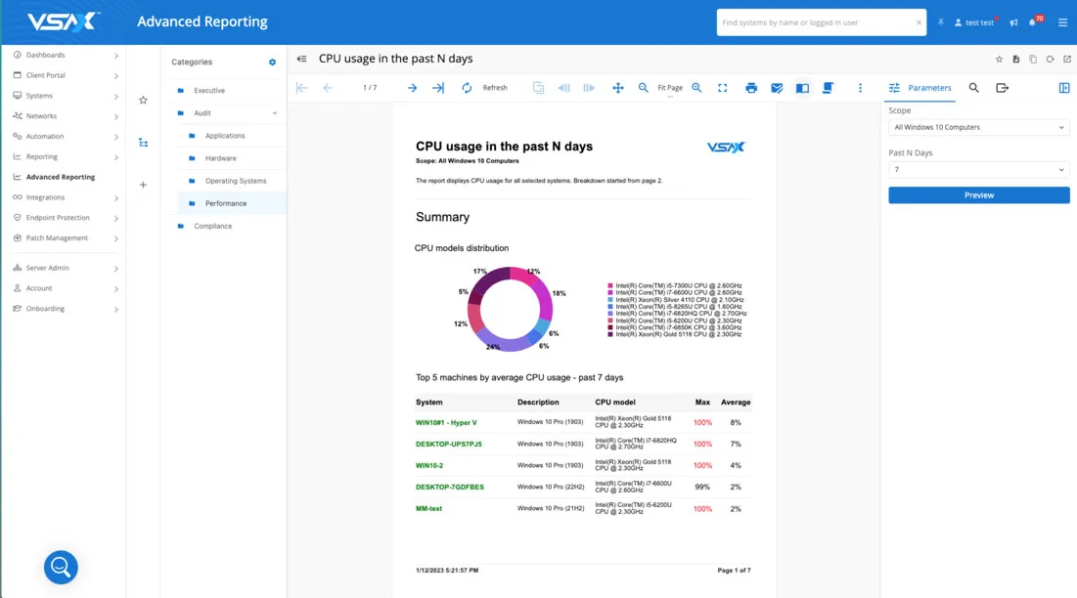Enter fullscreen mode in report viewer
Screen dimensions: 1077x598
click(723, 88)
